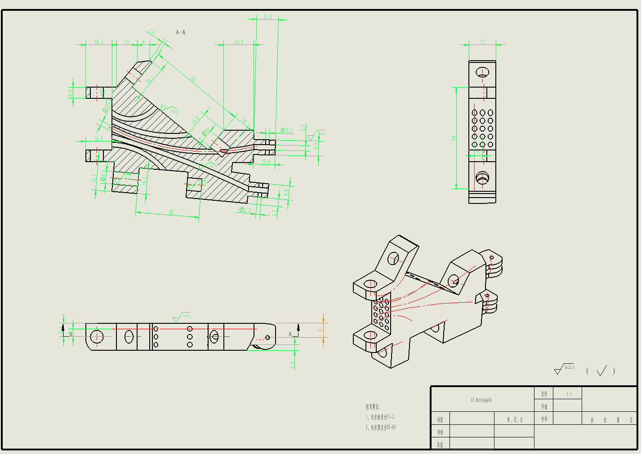Click the 比例 label in title block

point(544,394)
